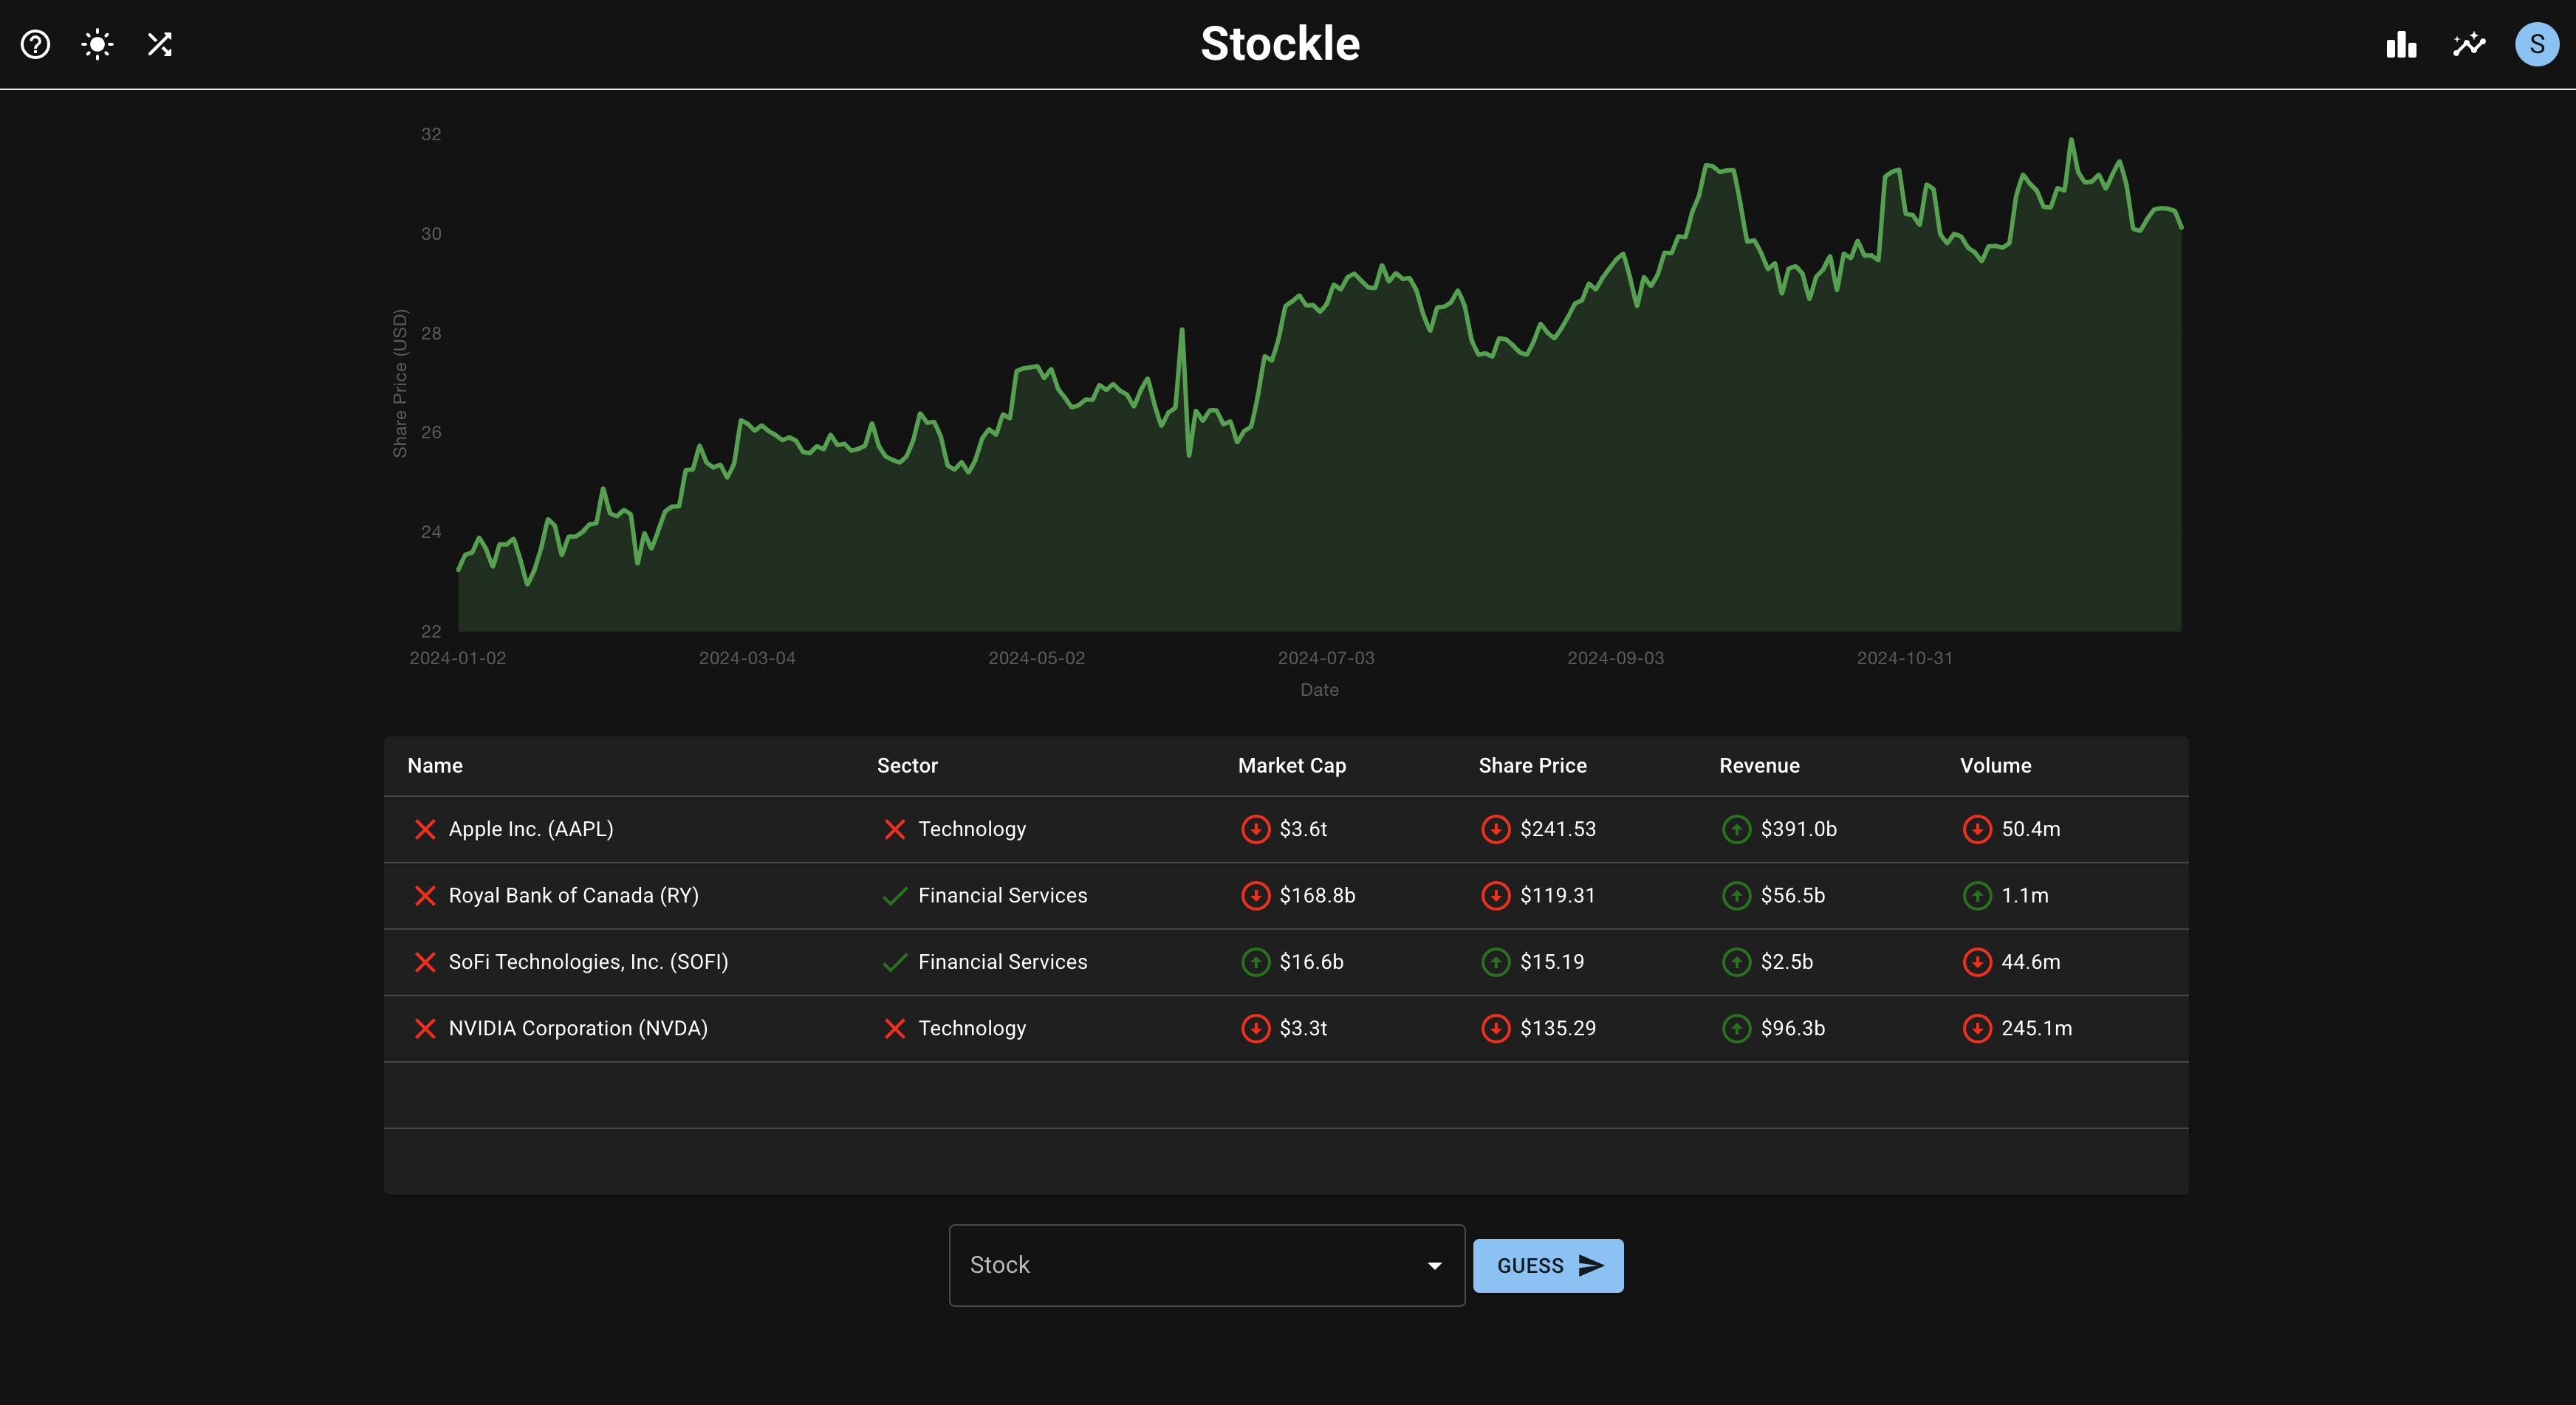Click the down arrow beside $168.8b

pyautogui.click(x=1255, y=895)
